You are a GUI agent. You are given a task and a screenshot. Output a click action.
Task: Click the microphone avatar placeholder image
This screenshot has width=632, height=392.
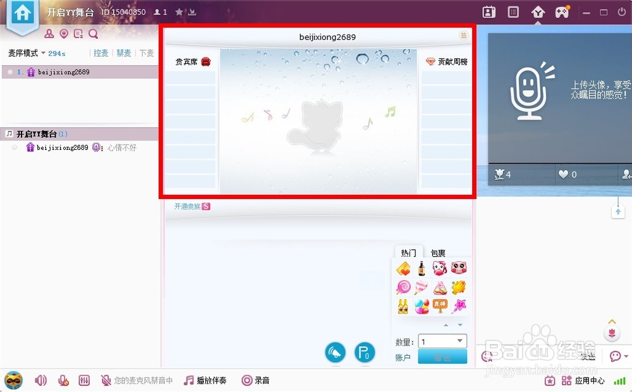[x=532, y=92]
